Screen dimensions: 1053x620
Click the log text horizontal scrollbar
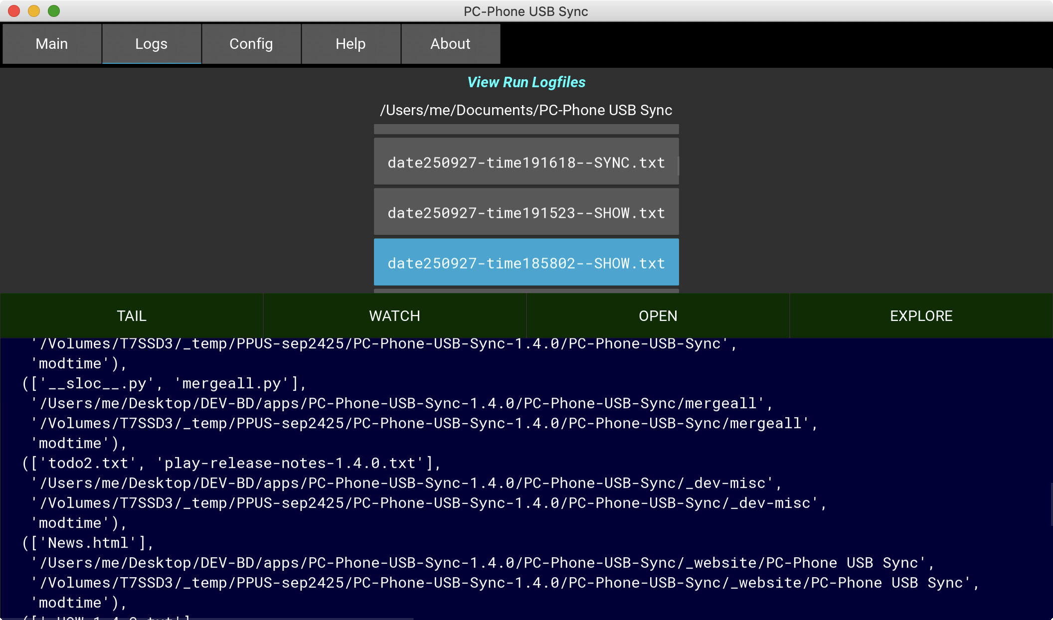(x=207, y=619)
